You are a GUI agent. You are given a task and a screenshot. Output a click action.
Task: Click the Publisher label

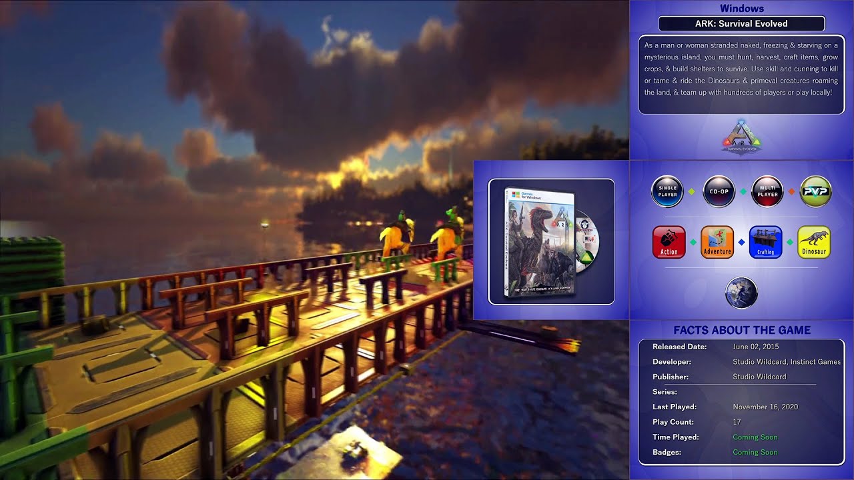pyautogui.click(x=671, y=377)
